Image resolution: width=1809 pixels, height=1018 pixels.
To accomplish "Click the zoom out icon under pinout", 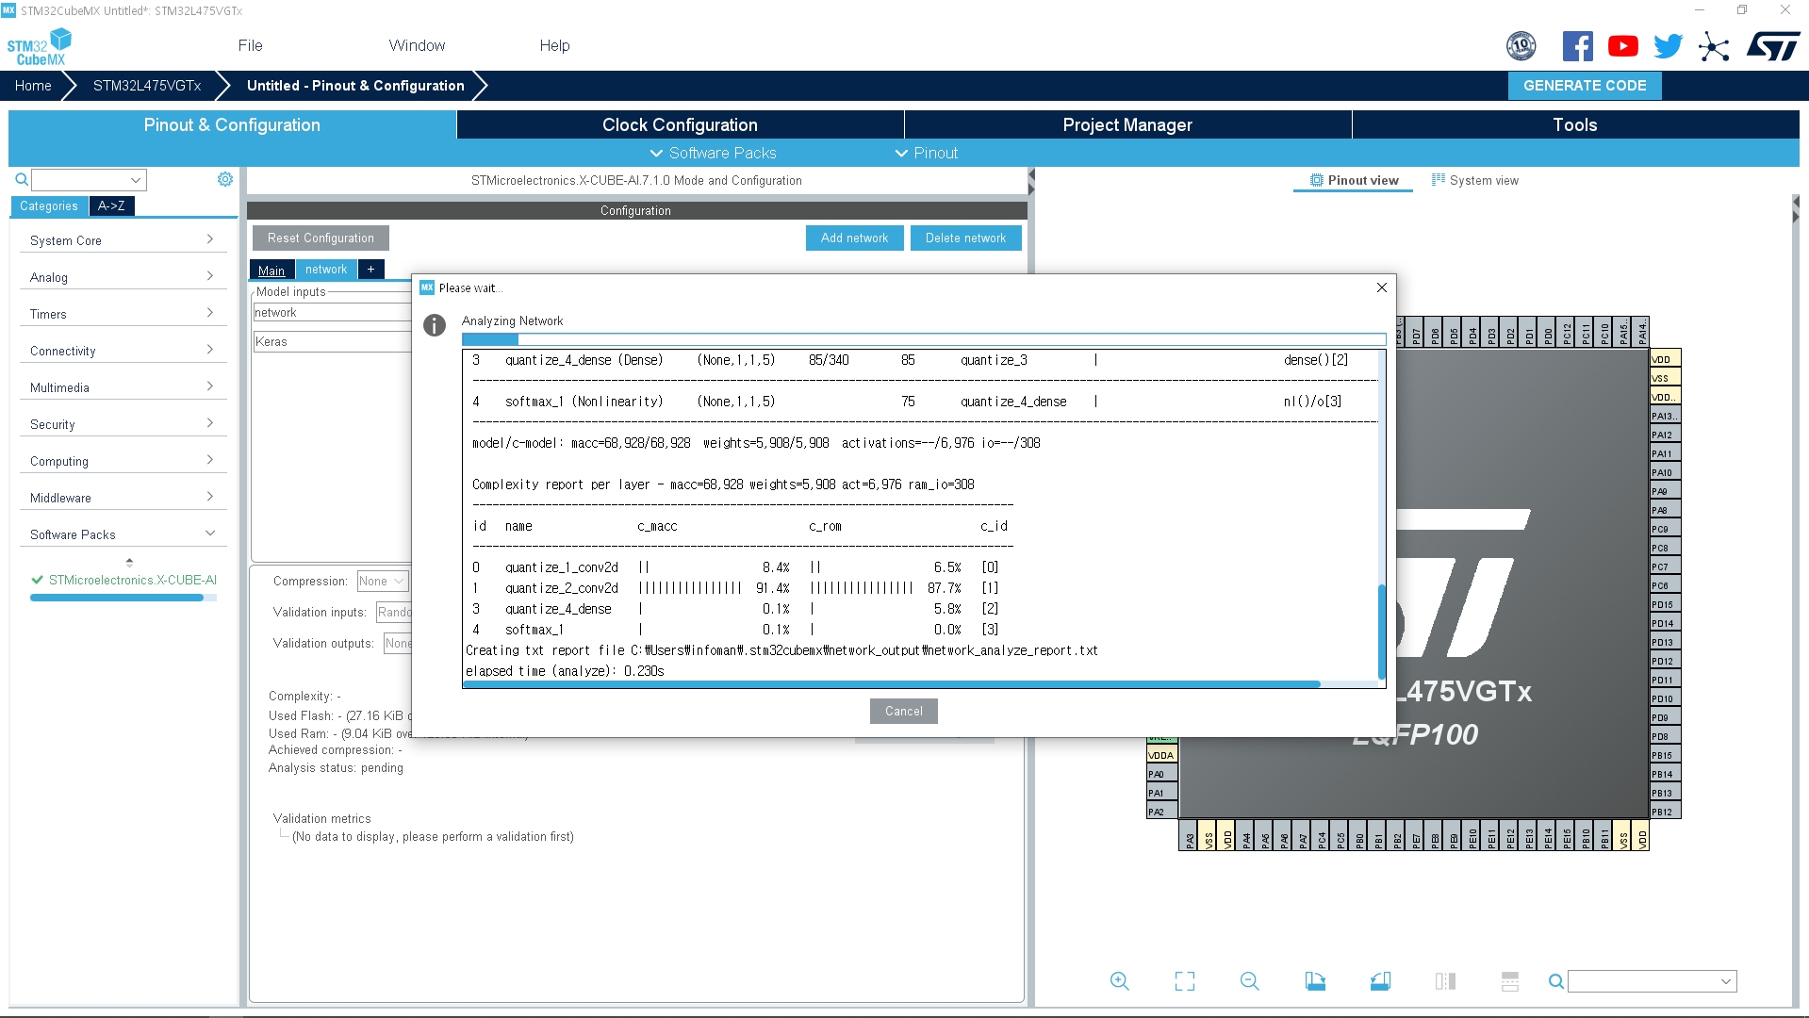I will [1249, 981].
